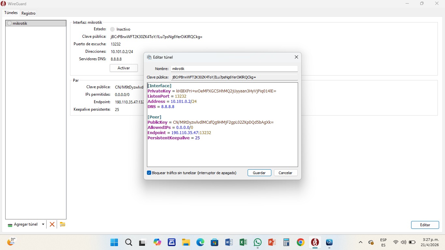Click the Editar túnel title bar icon
Screen dimensions: 445x250
(x=149, y=57)
